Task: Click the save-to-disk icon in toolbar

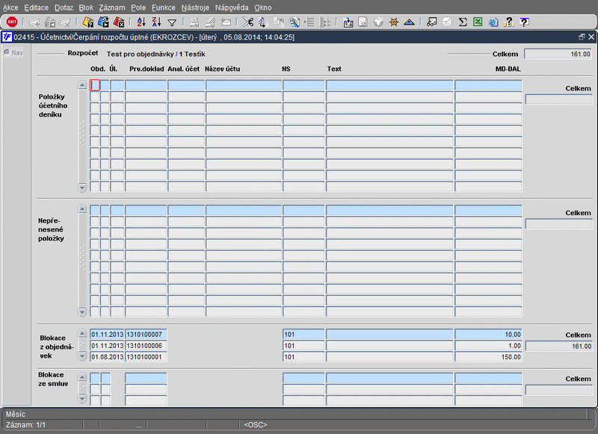Action: (348, 22)
